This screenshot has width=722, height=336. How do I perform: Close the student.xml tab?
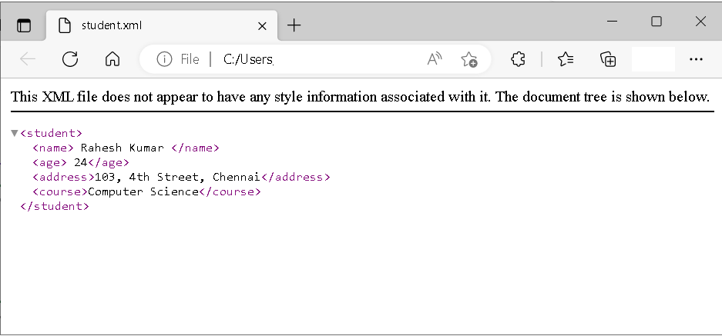(262, 25)
